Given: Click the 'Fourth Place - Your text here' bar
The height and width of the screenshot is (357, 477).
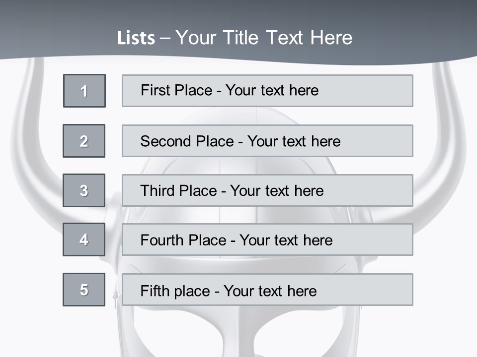Looking at the screenshot, I should click(267, 239).
